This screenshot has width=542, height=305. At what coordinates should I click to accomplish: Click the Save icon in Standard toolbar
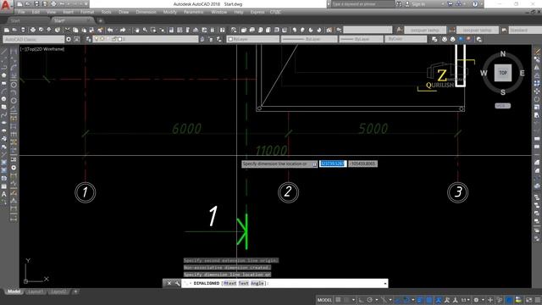(x=23, y=30)
